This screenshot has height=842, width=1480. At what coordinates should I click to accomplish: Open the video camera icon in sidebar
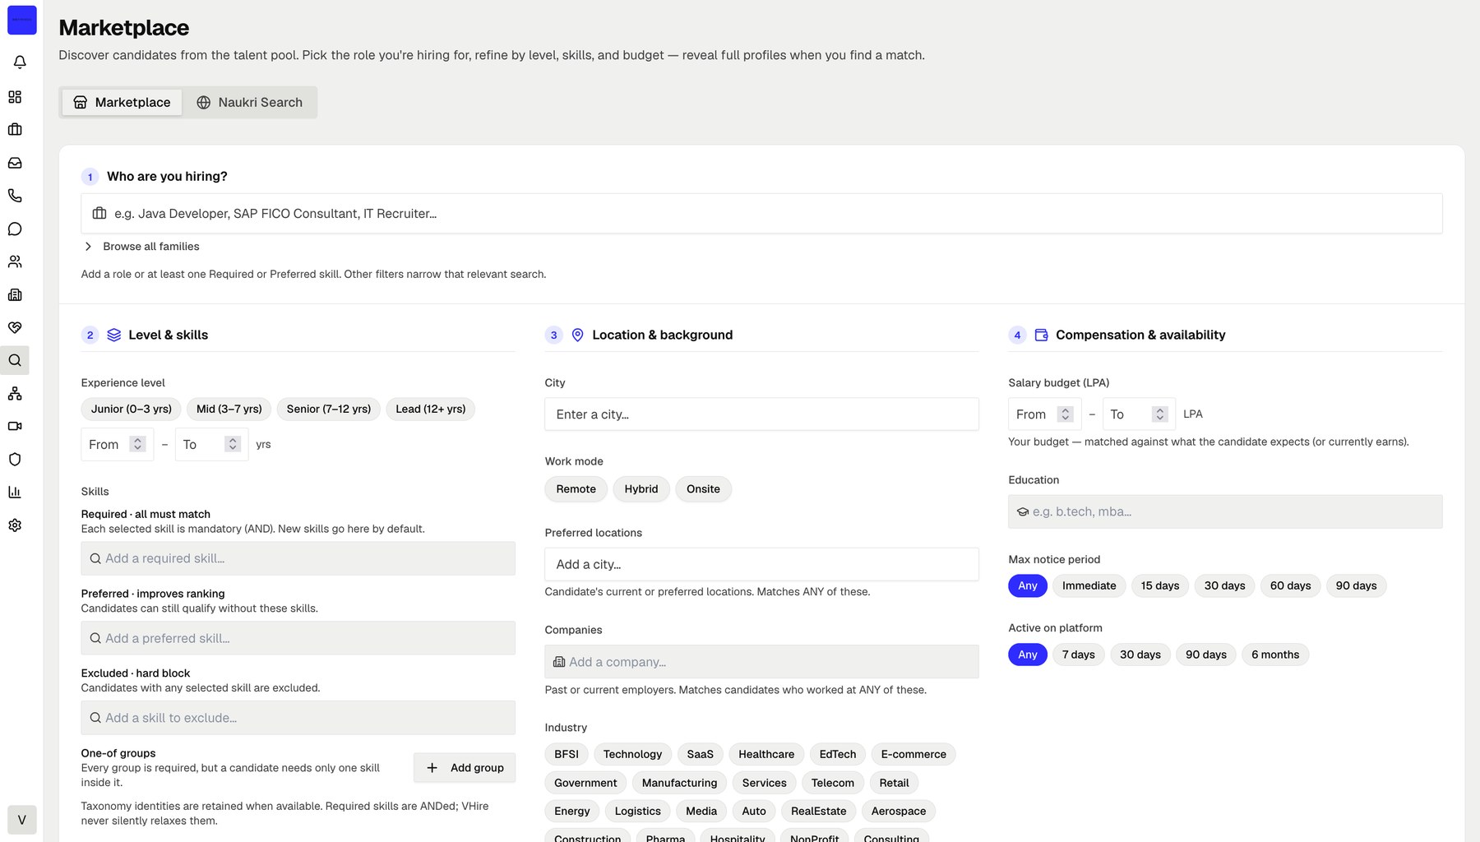[15, 426]
